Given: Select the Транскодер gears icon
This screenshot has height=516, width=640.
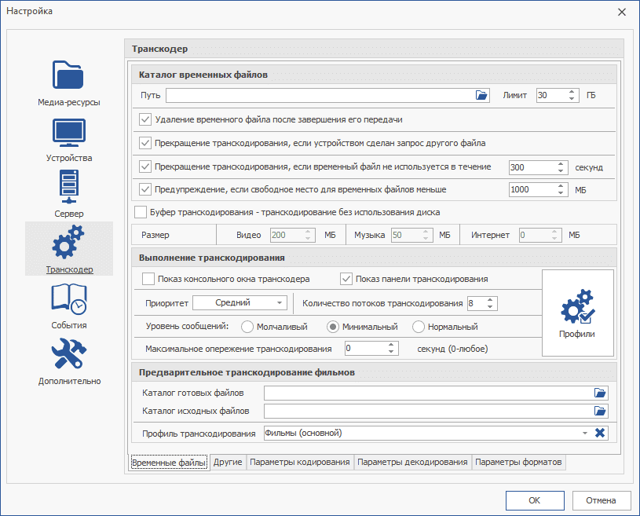Looking at the screenshot, I should coord(68,243).
